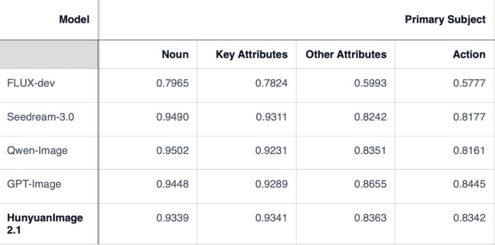
Task: Click Qwen-Image Noun score 0.9502
Action: pos(172,150)
